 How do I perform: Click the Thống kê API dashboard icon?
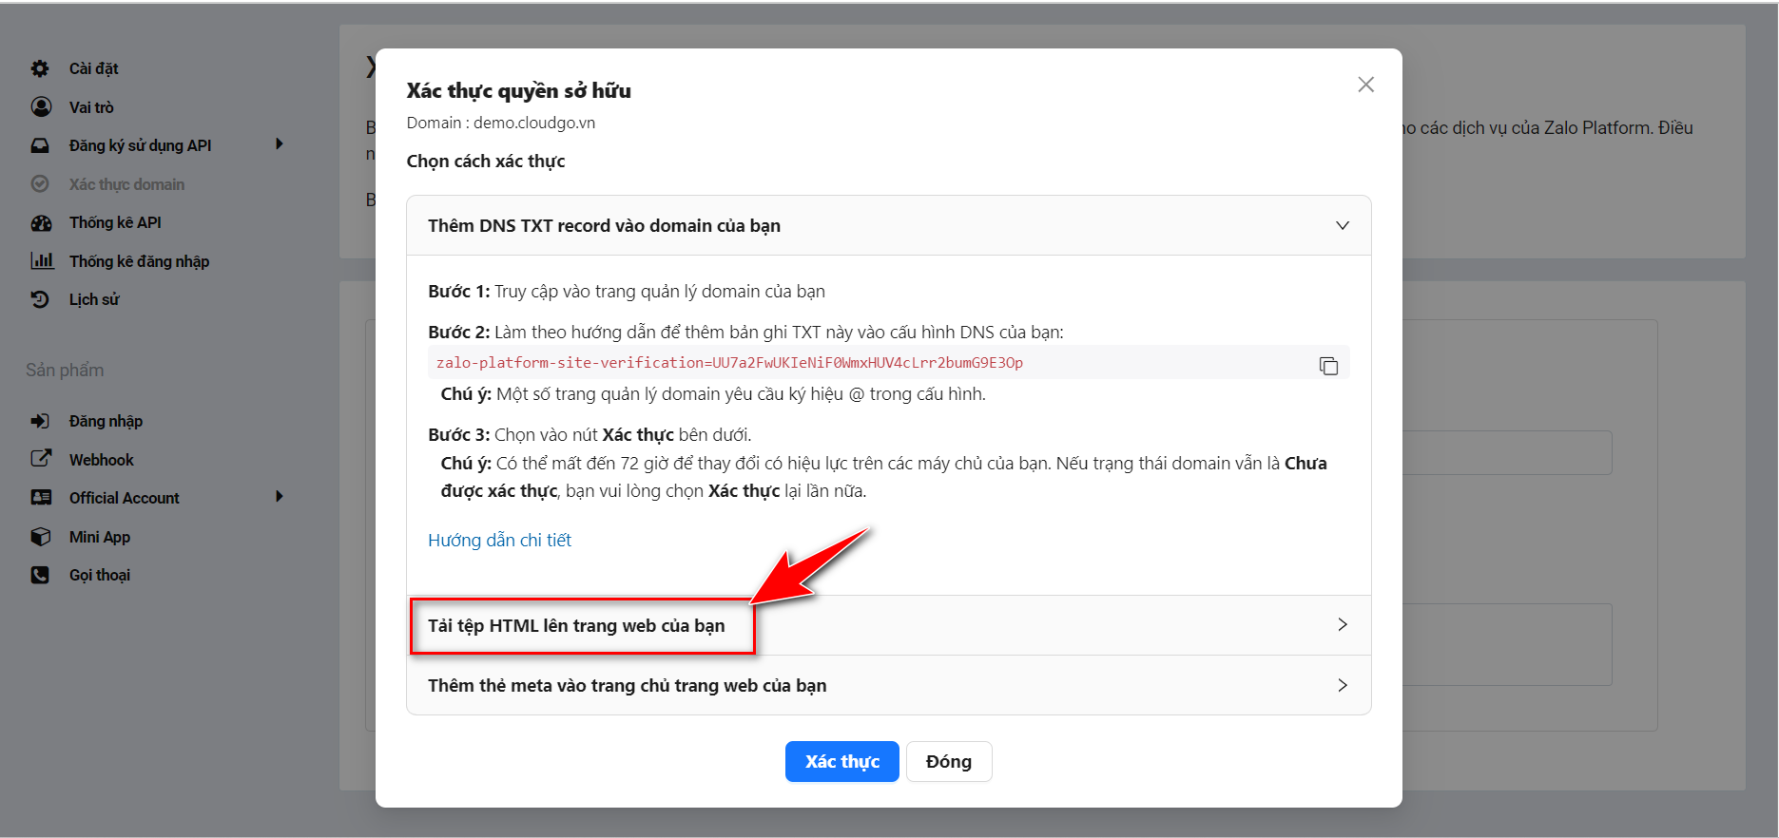[41, 223]
